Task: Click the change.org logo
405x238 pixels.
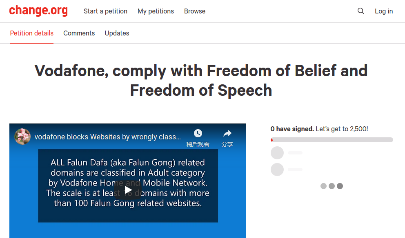Action: (38, 11)
